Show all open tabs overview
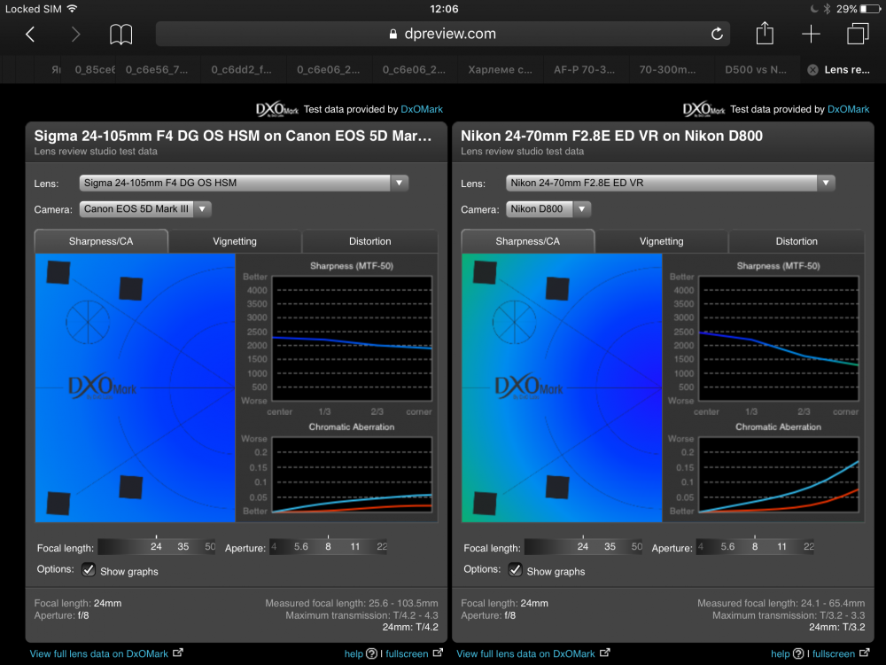The height and width of the screenshot is (665, 886). click(x=858, y=34)
